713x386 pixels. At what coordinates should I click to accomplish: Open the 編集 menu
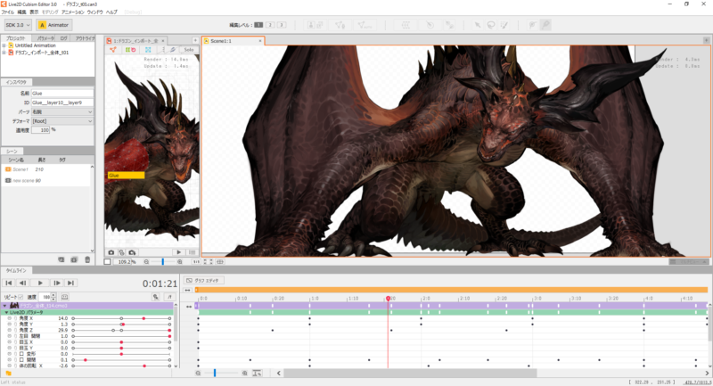pos(21,12)
